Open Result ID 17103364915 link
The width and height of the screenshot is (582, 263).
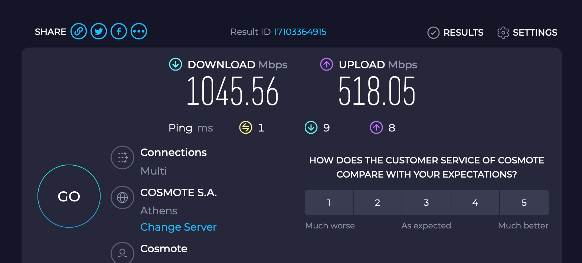(x=300, y=32)
